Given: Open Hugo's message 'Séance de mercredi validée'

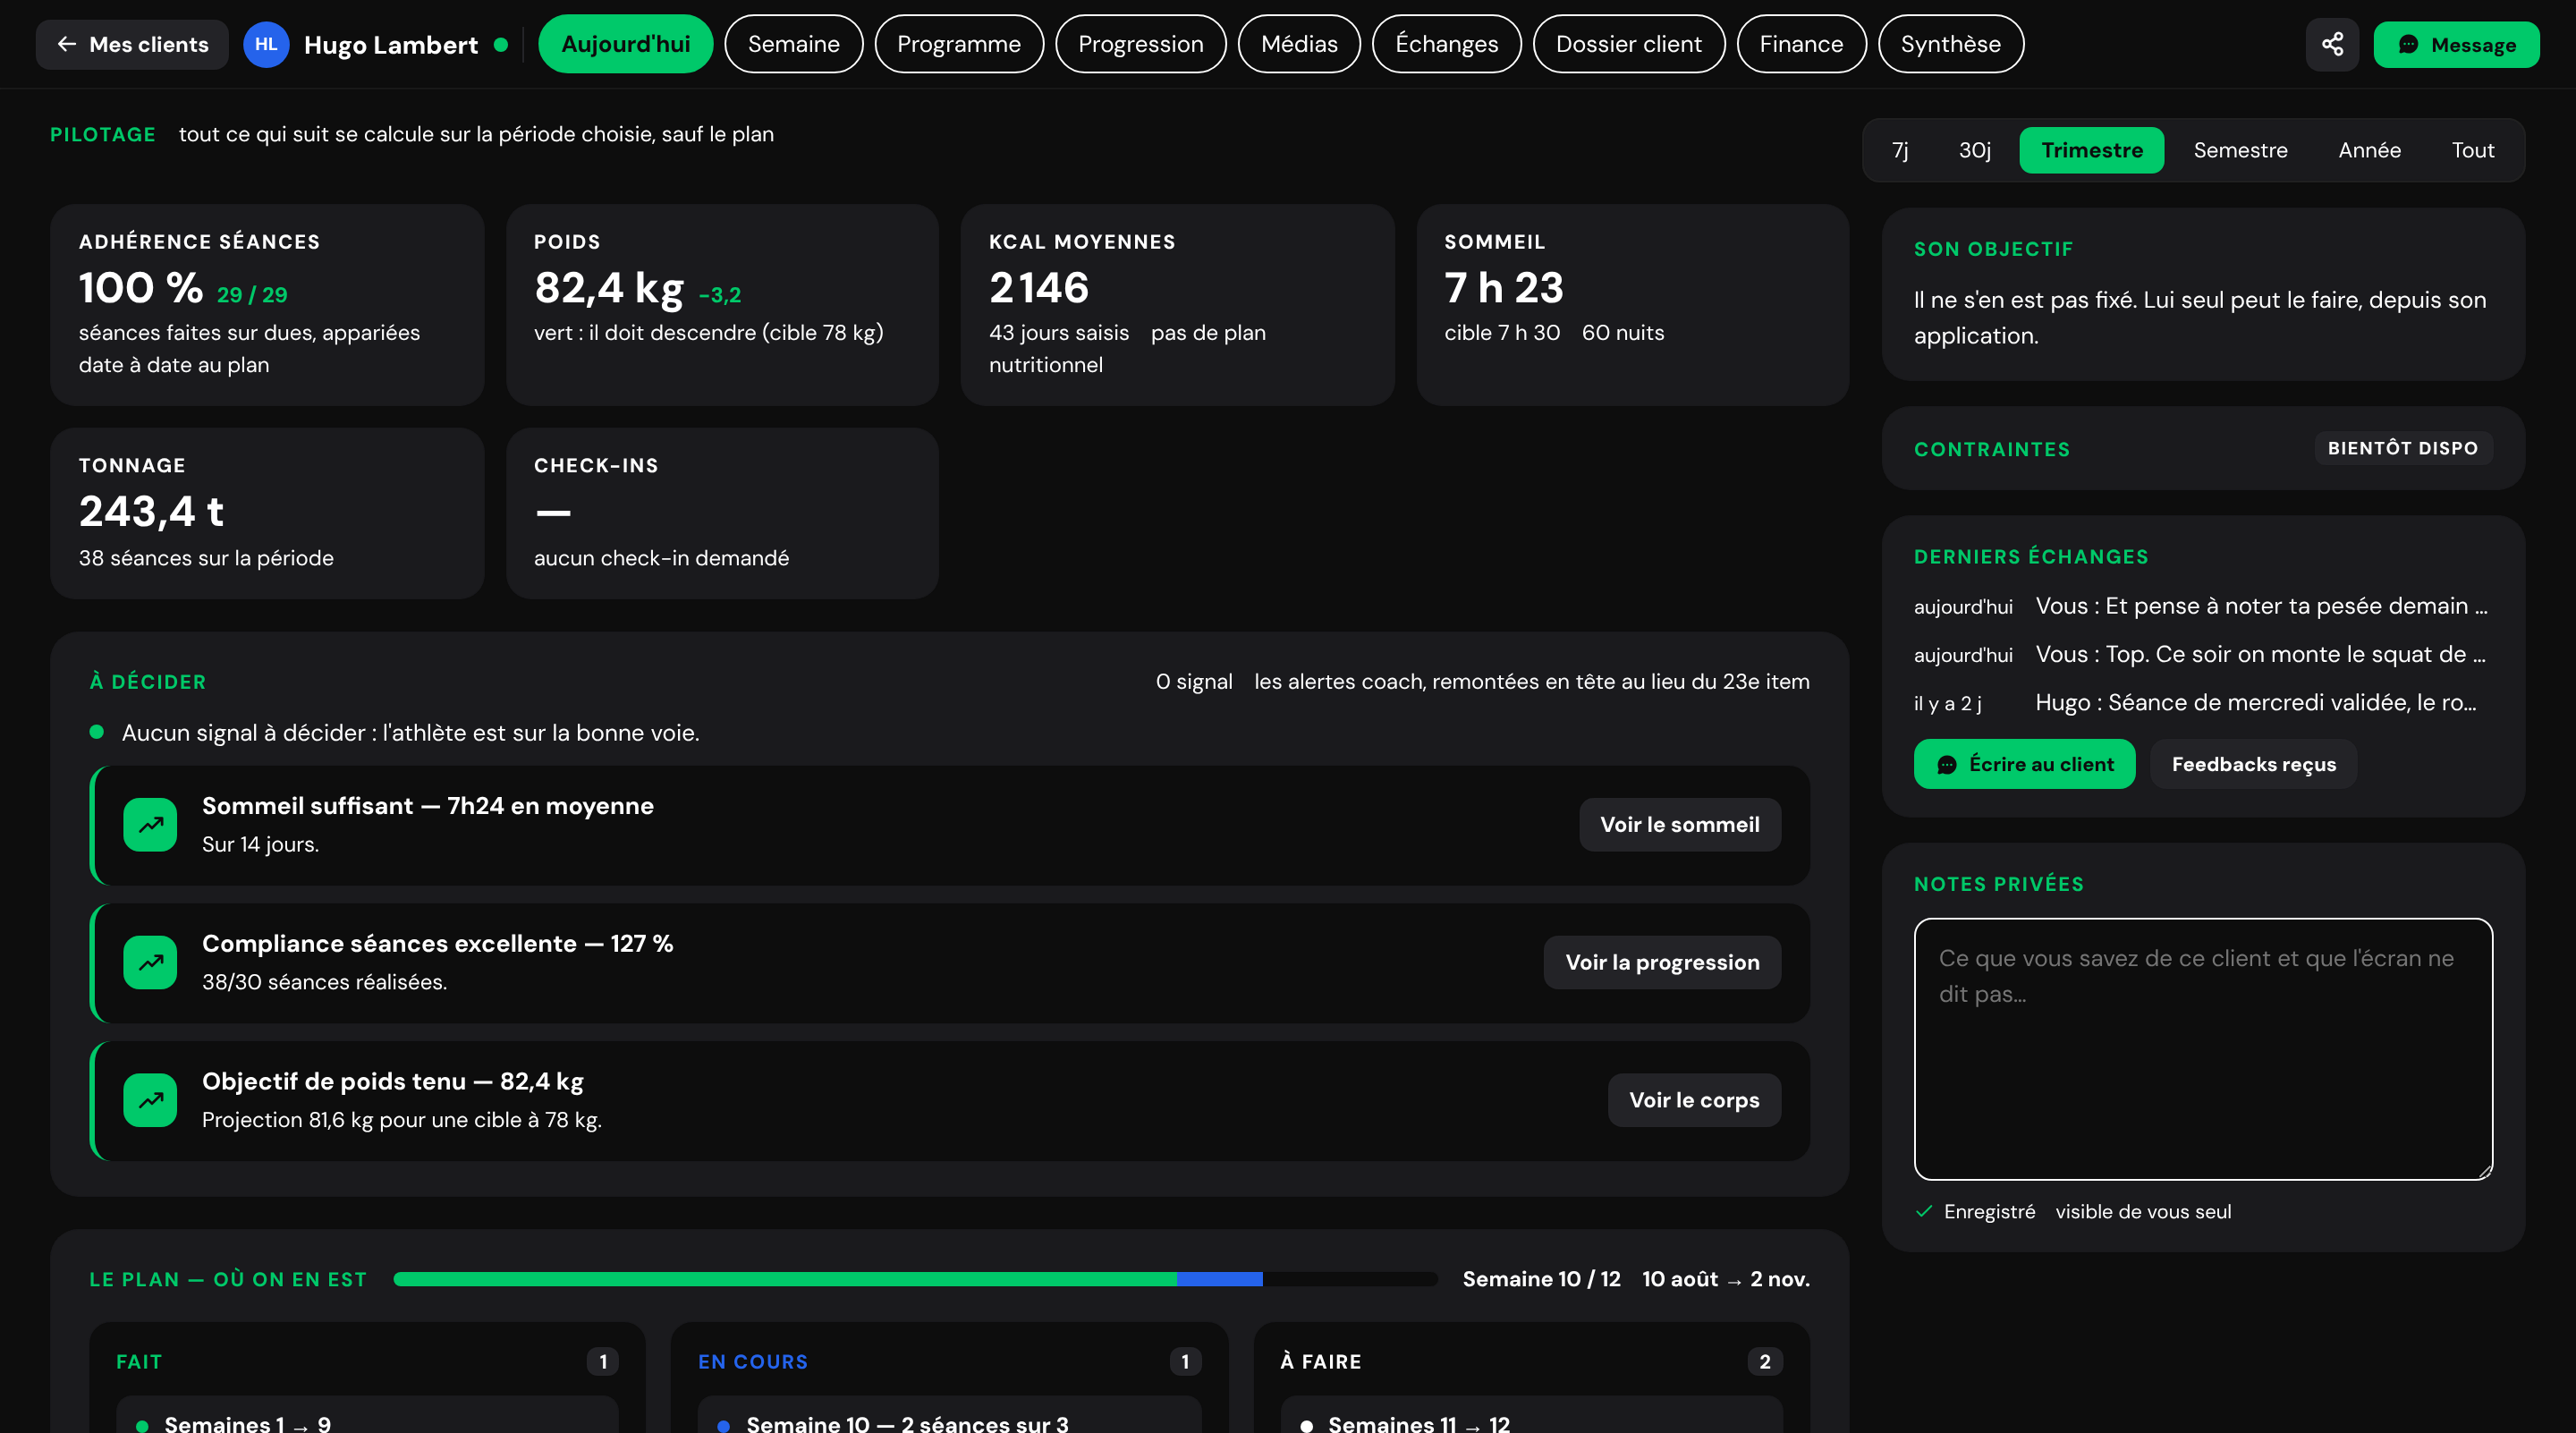Looking at the screenshot, I should coord(2203,703).
